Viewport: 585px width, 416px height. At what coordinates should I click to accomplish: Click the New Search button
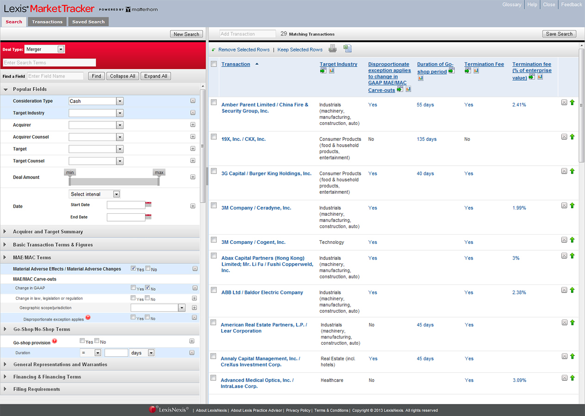click(x=186, y=34)
